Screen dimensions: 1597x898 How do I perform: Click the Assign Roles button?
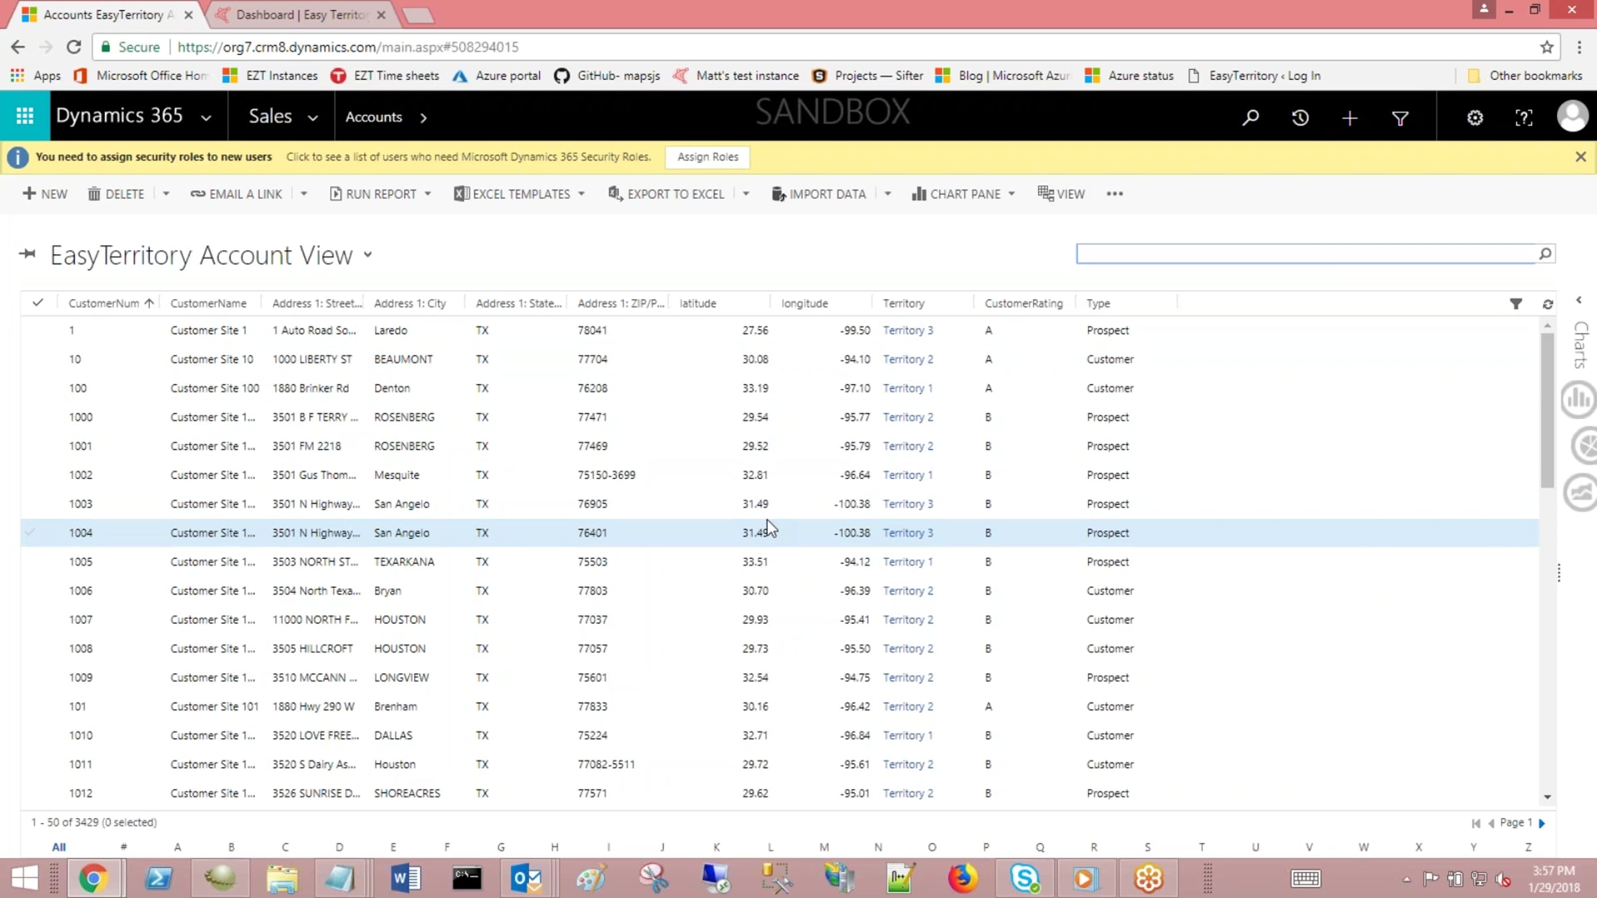(x=707, y=157)
